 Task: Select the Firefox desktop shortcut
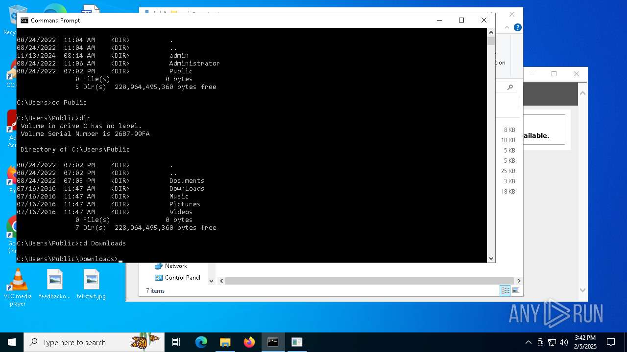pos(11,179)
